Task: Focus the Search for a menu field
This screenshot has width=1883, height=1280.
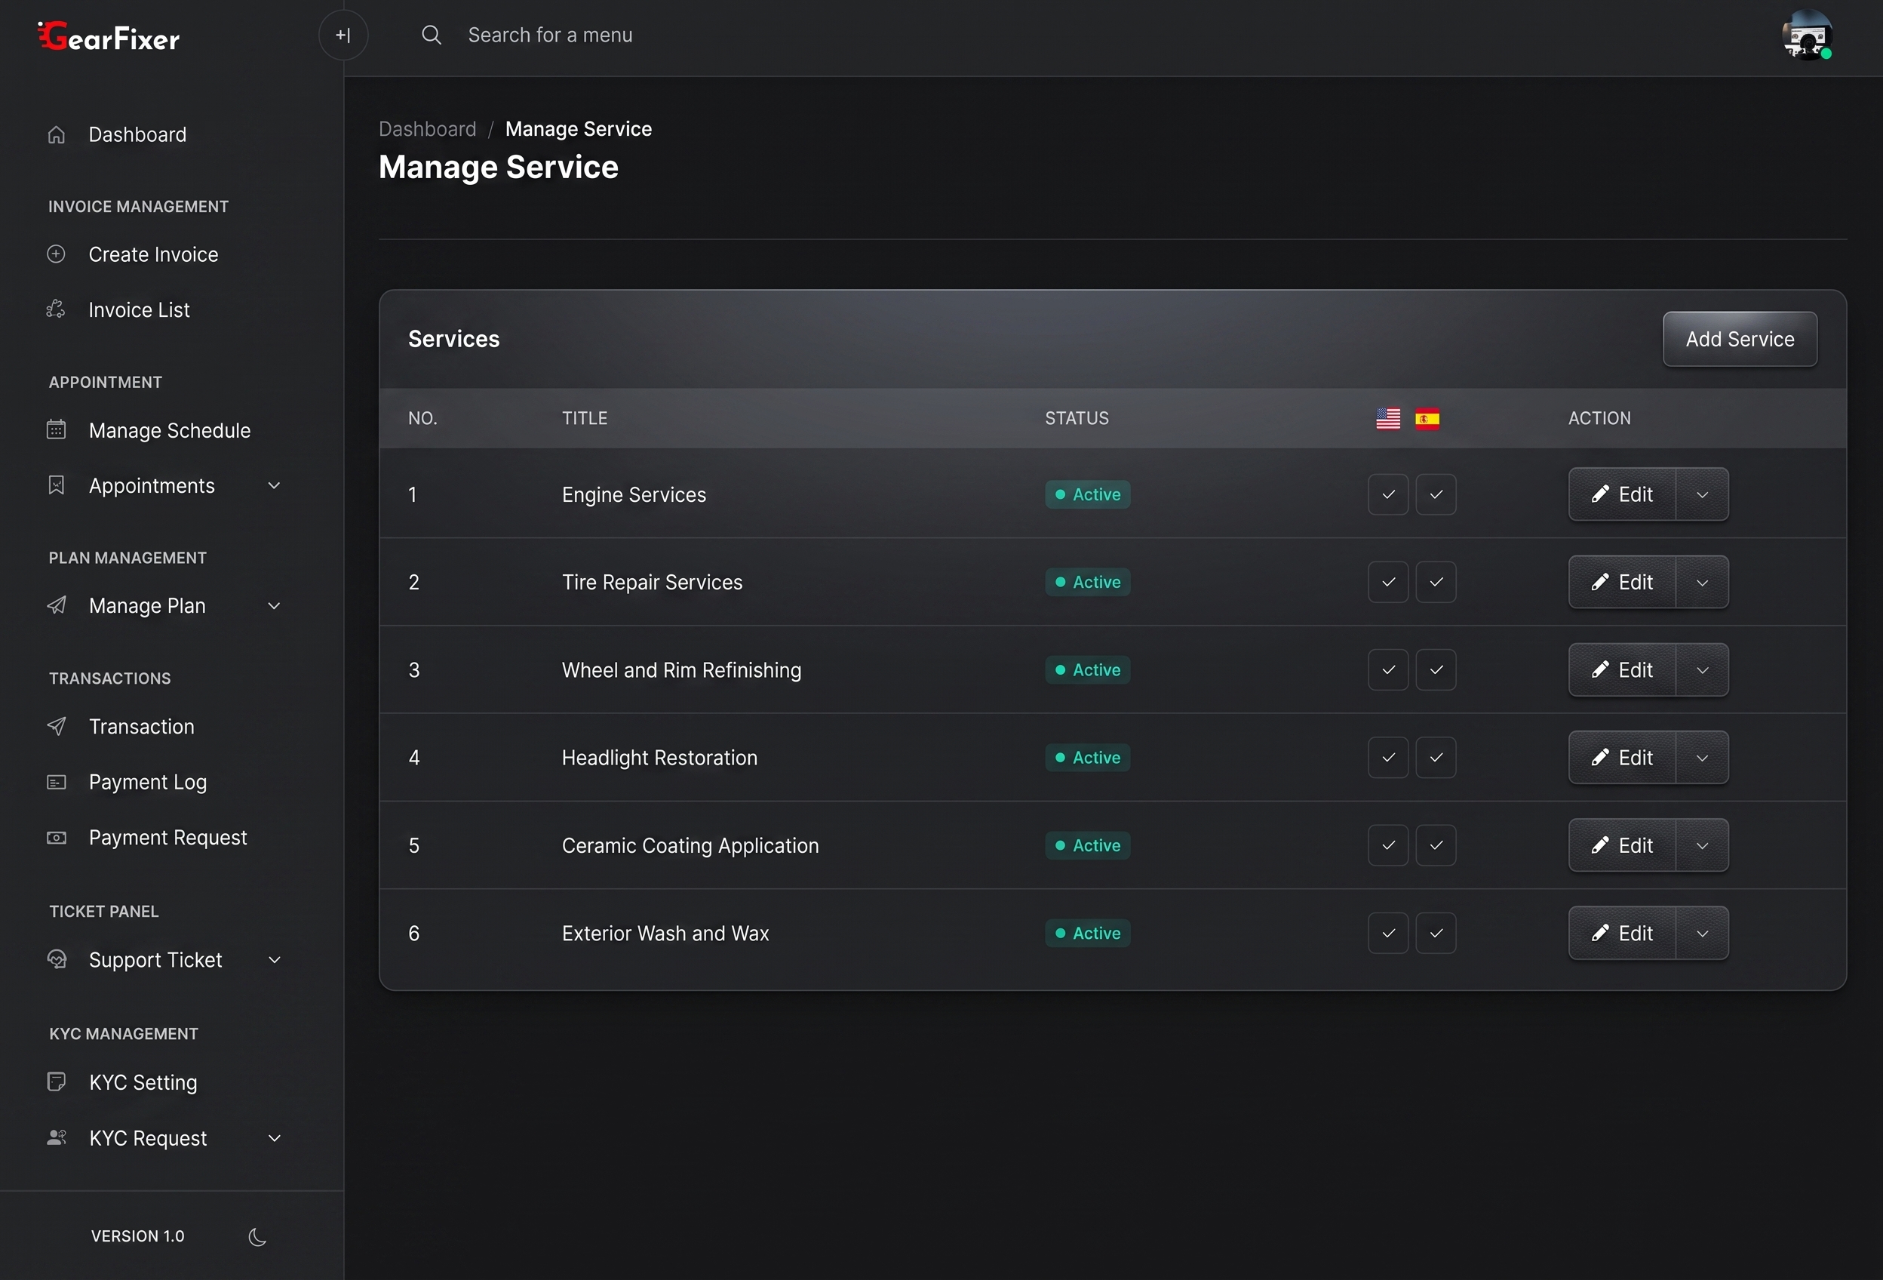Action: coord(550,35)
